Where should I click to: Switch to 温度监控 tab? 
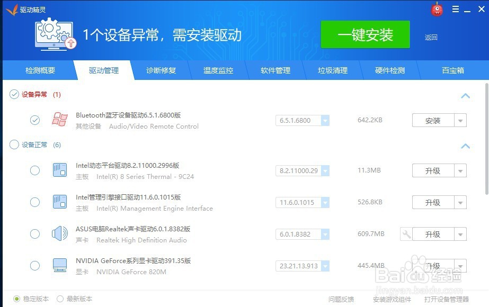218,70
